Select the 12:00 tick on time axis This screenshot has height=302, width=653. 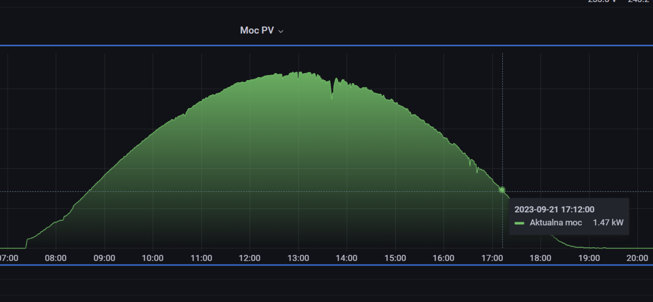[x=250, y=258]
